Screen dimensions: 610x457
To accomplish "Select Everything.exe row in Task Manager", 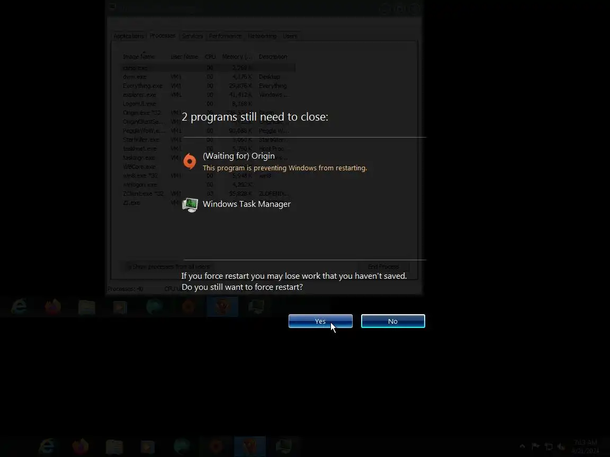I will click(x=209, y=86).
